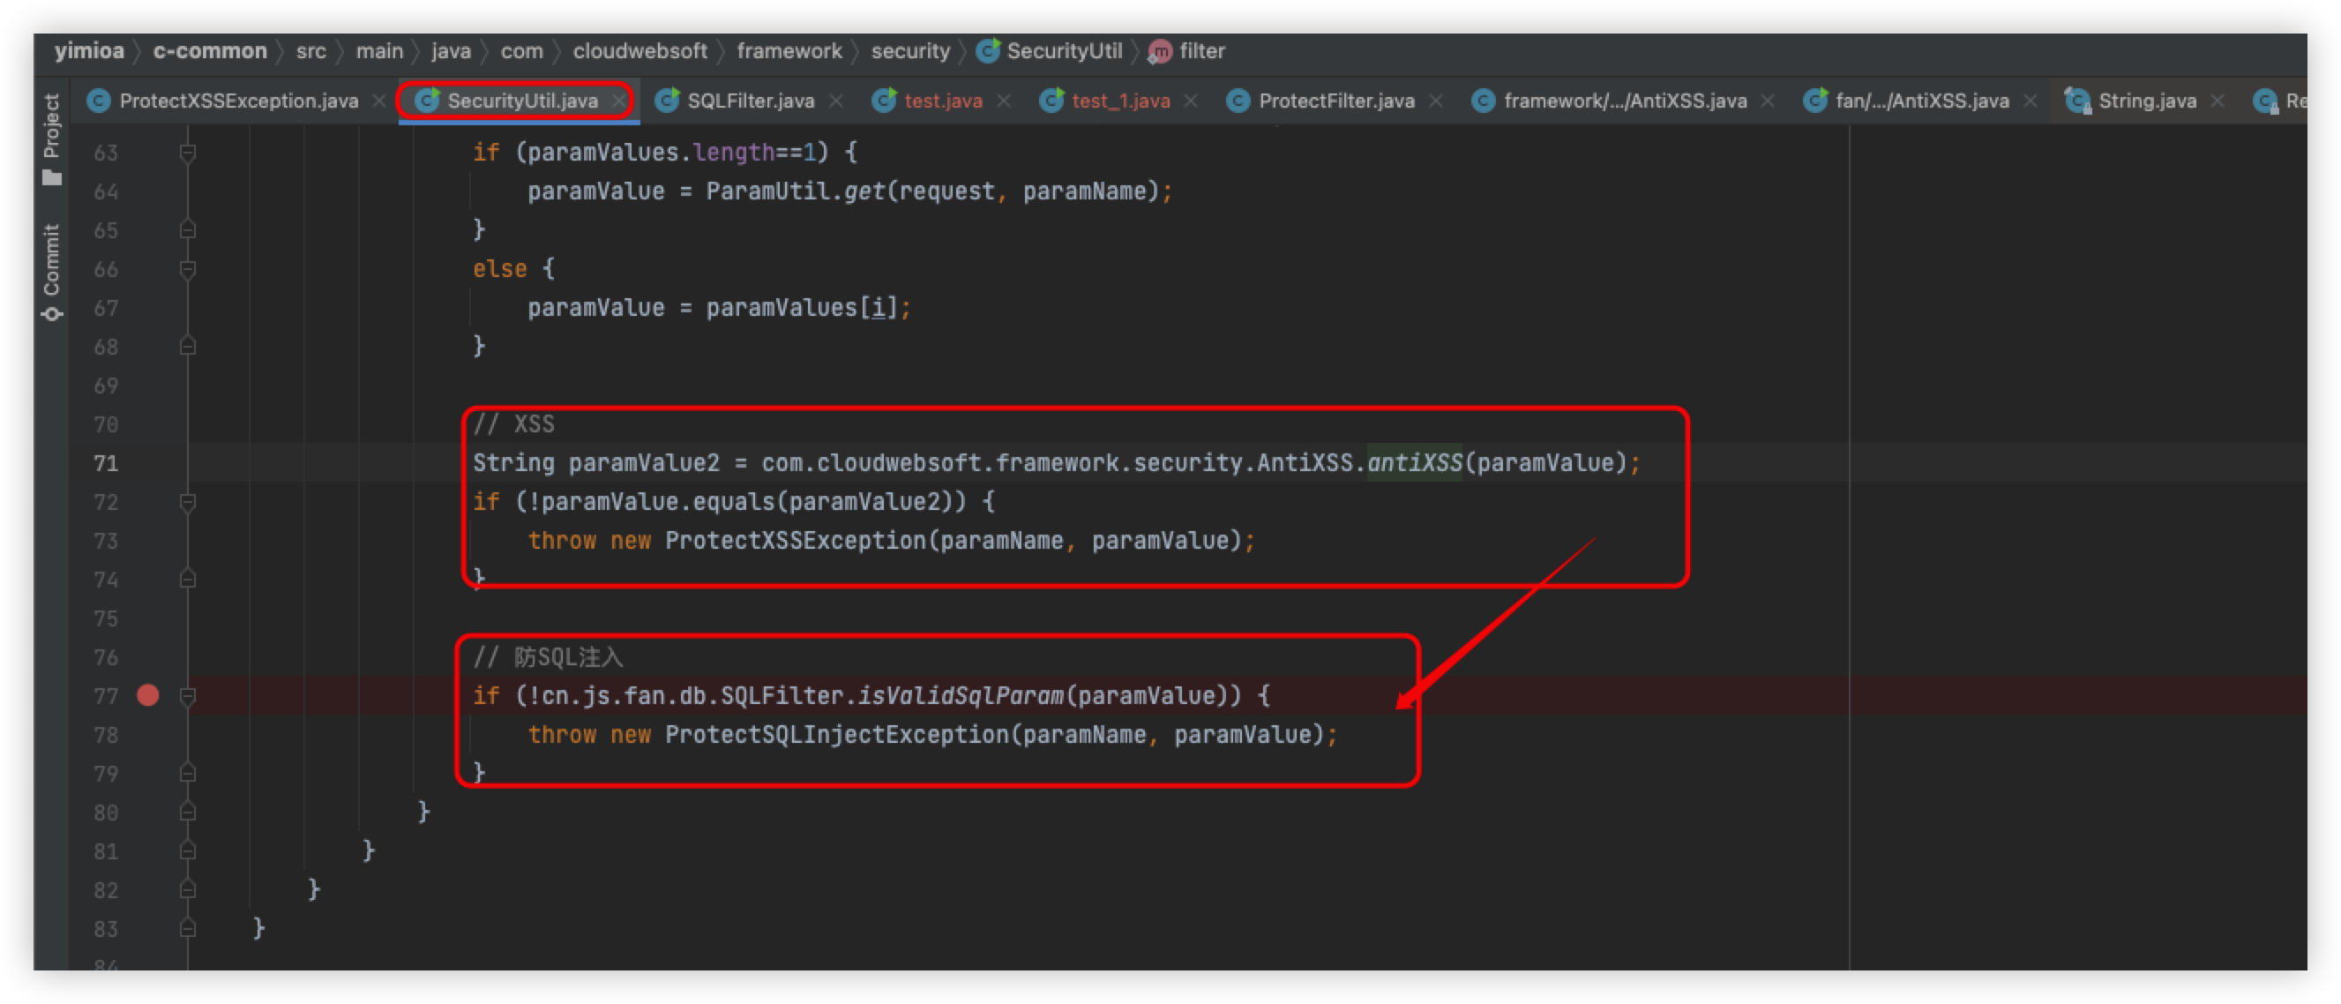Fold the if block on line 72

[188, 503]
